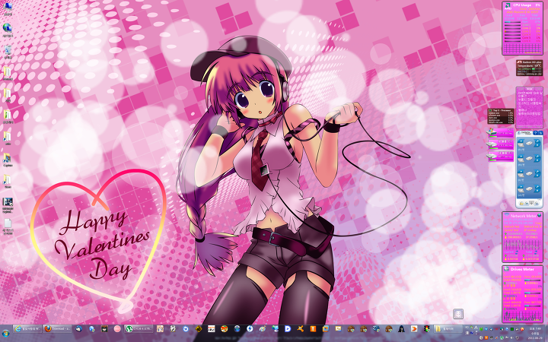The width and height of the screenshot is (548, 342).
Task: Switch to the Firefox Download taskbar window
Action: (57, 329)
